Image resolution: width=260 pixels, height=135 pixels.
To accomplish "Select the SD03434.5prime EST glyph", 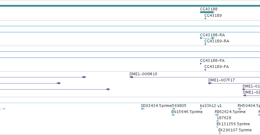I will (143, 109).
